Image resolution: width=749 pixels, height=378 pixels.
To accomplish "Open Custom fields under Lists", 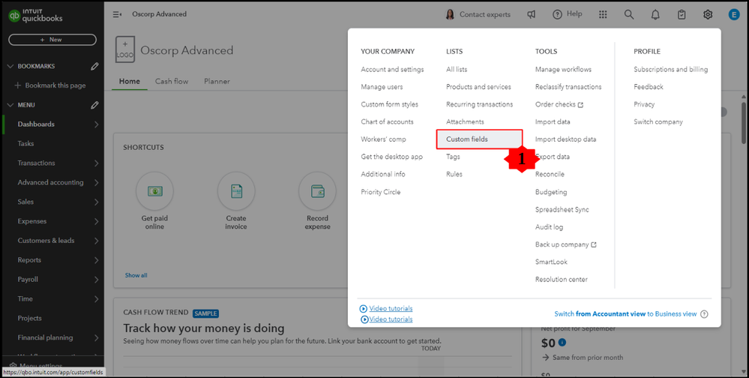I will pyautogui.click(x=480, y=139).
